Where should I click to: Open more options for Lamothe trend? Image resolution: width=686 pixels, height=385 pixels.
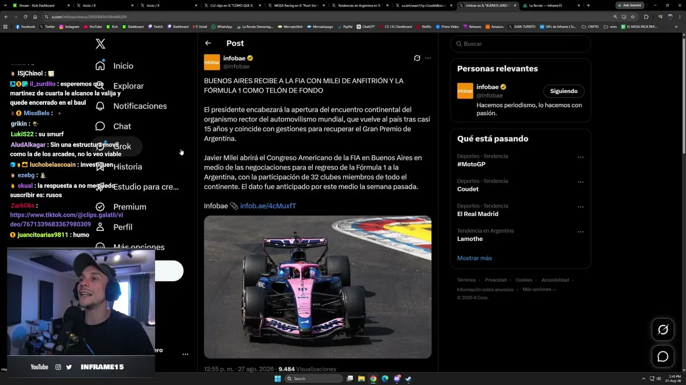click(x=580, y=232)
